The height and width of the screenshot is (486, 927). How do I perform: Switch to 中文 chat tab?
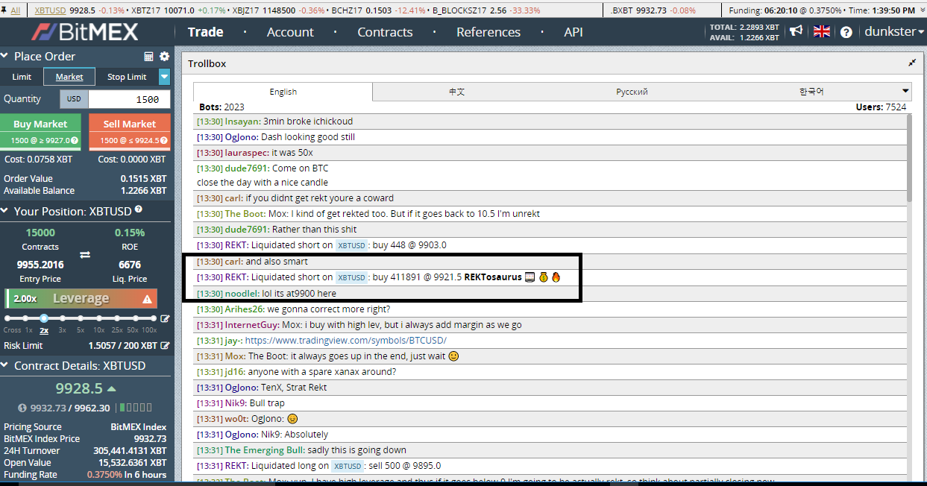[456, 92]
